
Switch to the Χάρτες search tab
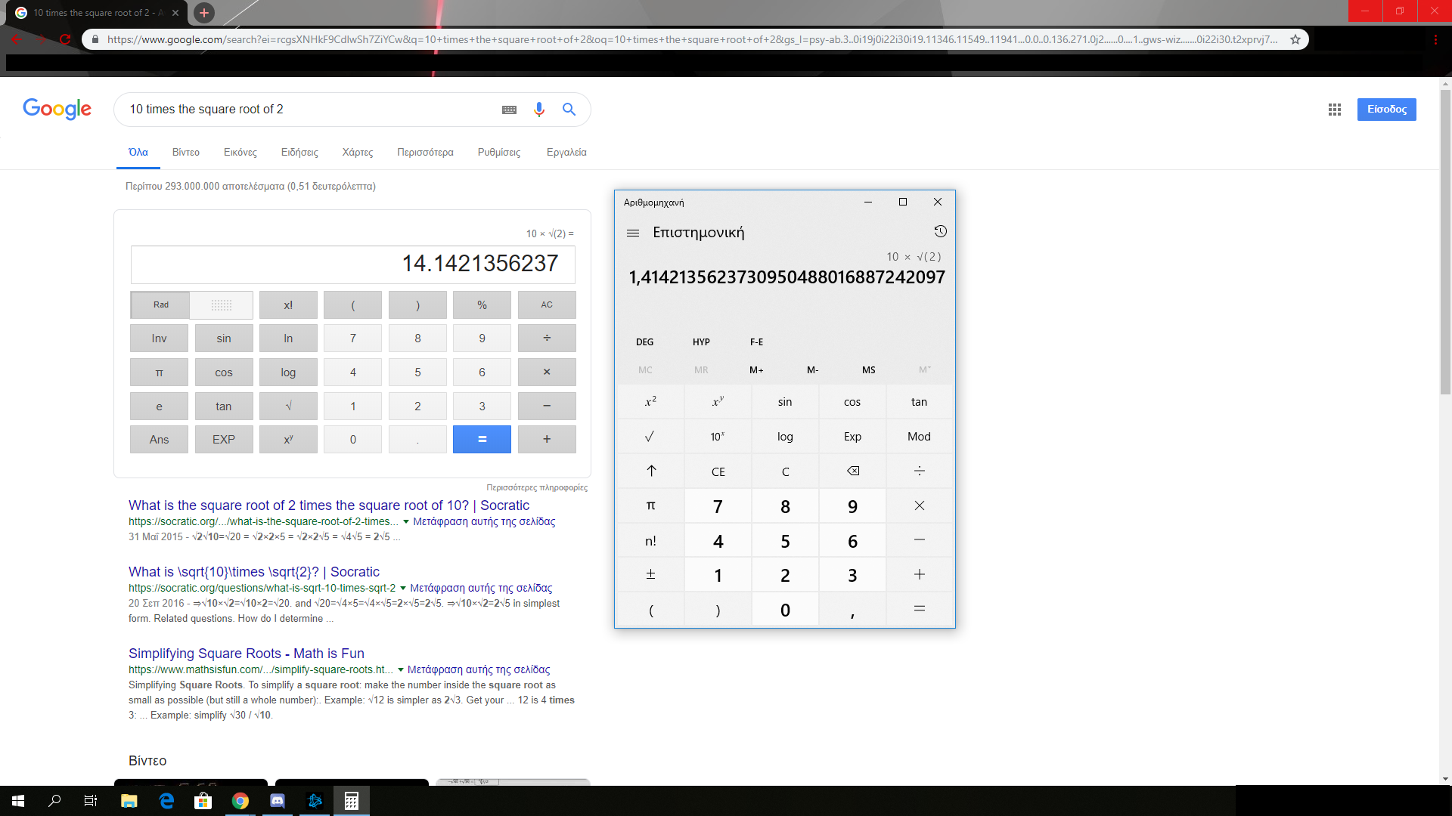point(358,152)
